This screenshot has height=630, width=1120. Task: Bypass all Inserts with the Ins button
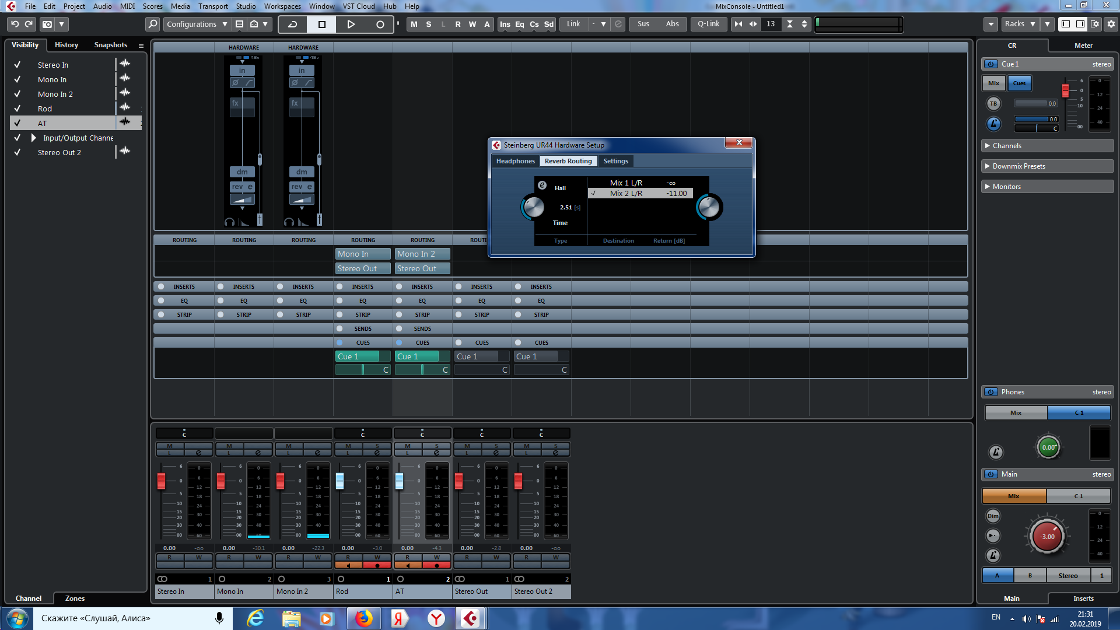pyautogui.click(x=505, y=24)
